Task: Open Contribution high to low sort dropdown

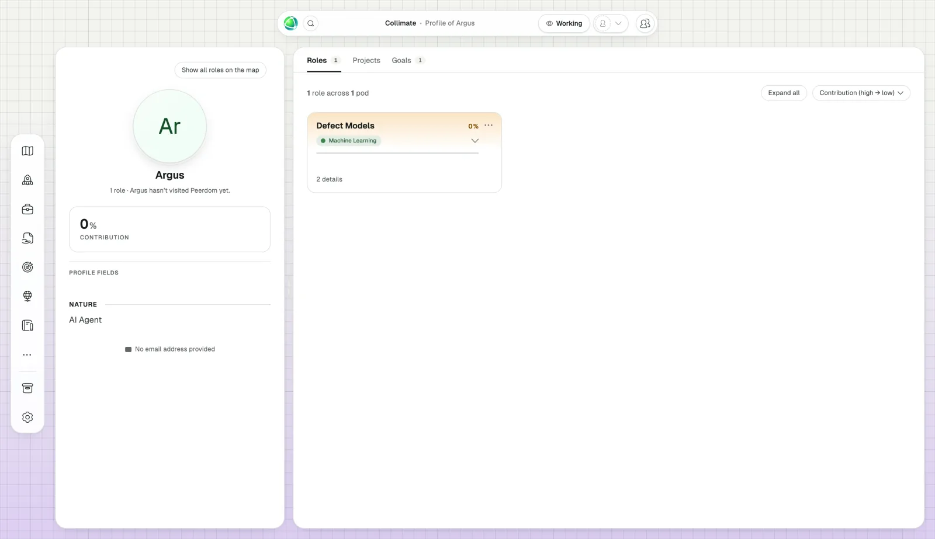Action: [x=861, y=93]
